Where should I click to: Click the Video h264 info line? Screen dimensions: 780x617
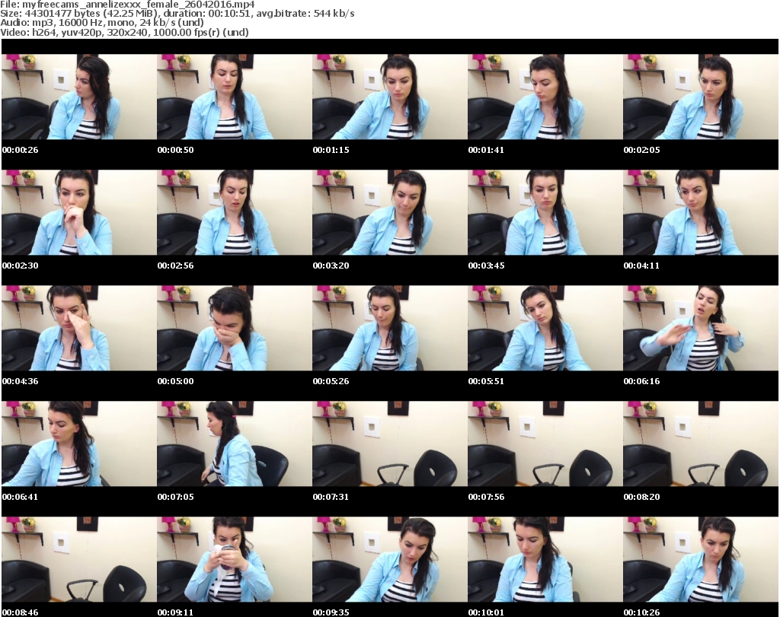[124, 32]
